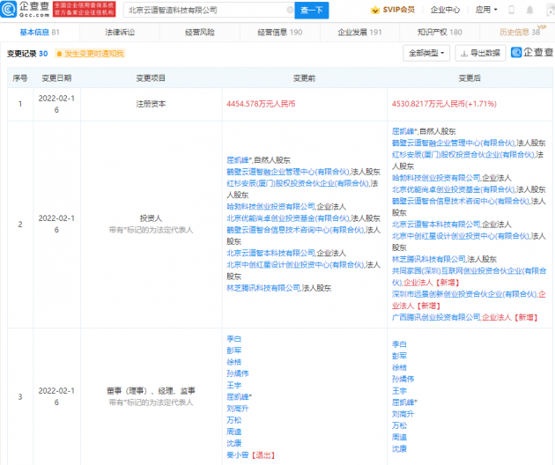Screen dimensions: 555x465
Task: Open 刘高升 in 变更后 directors list
Action: (403, 414)
